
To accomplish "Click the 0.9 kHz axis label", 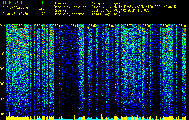I will tap(3, 69).
